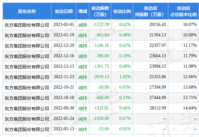Viewport: 199px width, 137px height.
Task: Click the share percentage 11.98%
Action: pyautogui.click(x=190, y=66)
